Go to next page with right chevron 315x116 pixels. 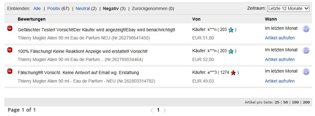[164, 110]
